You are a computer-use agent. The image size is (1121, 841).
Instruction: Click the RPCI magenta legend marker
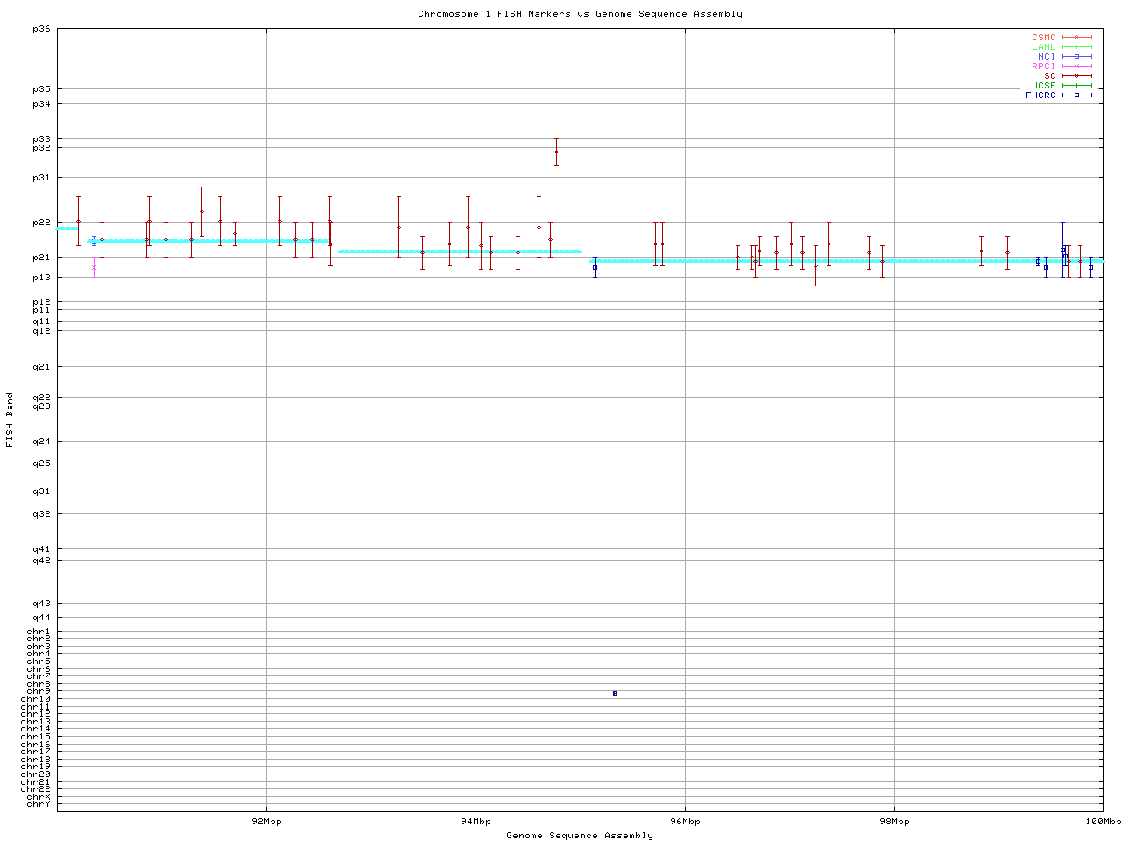1076,67
